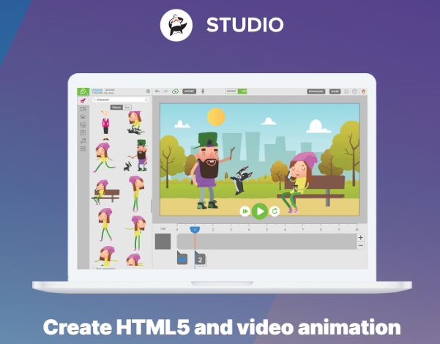
Task: Open the green Animatron logo menu
Action: (83, 91)
